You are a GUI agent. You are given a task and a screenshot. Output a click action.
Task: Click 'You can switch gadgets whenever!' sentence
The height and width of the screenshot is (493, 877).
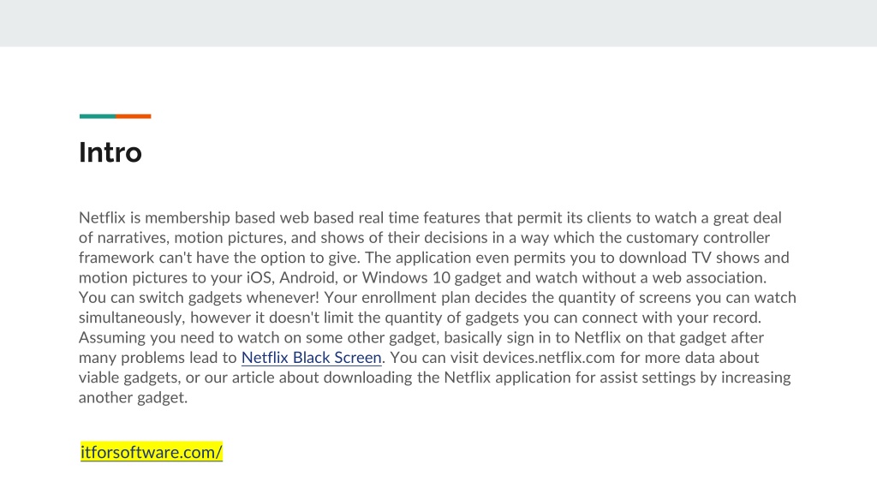tap(199, 298)
